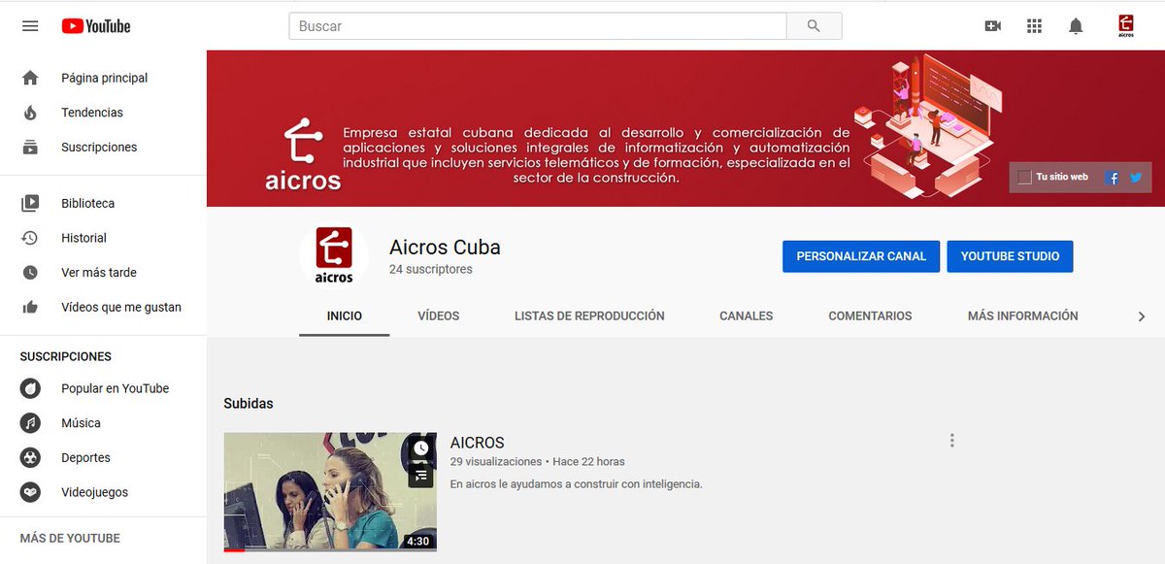Click the PERSONALIZAR CANAL button
The image size is (1165, 564).
pos(860,256)
